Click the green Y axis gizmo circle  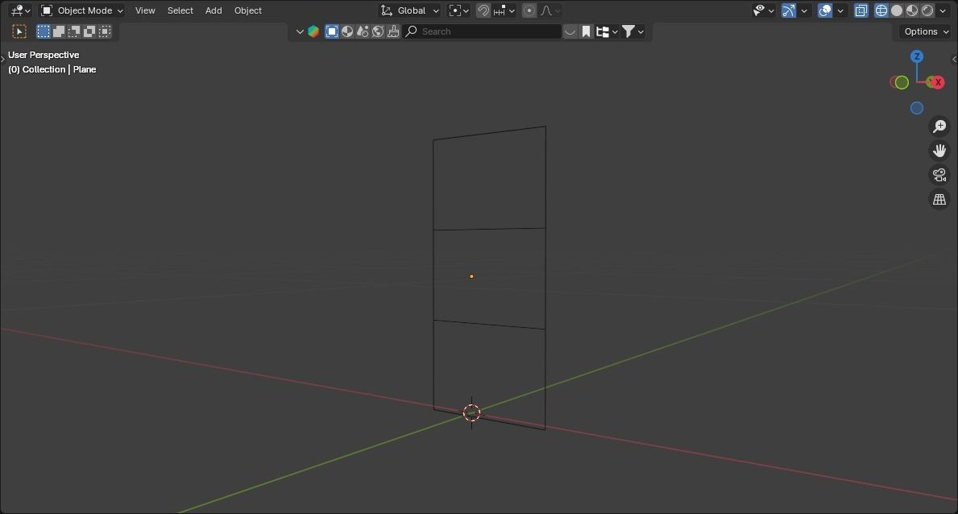click(x=901, y=82)
